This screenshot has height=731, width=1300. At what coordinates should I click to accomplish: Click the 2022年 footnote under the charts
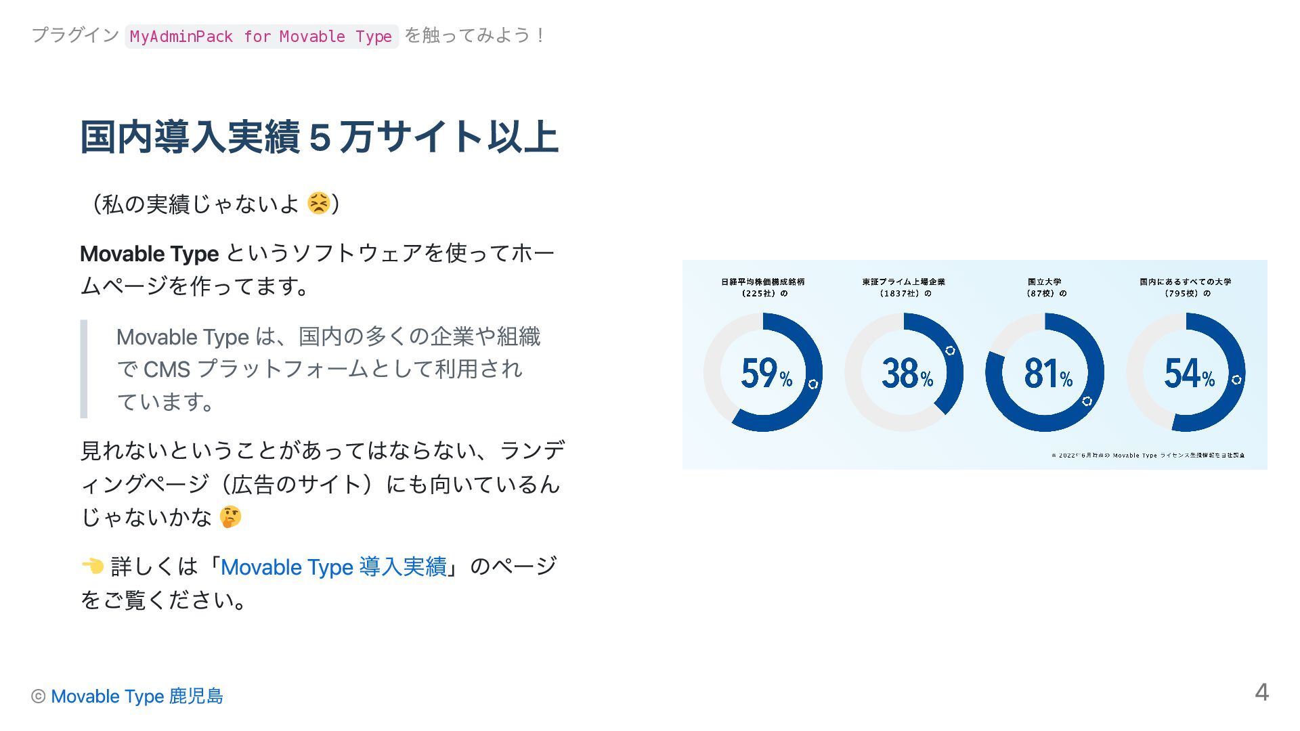coord(1148,456)
